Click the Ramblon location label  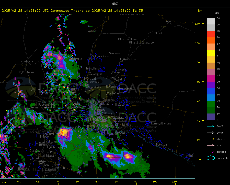tap(92, 31)
